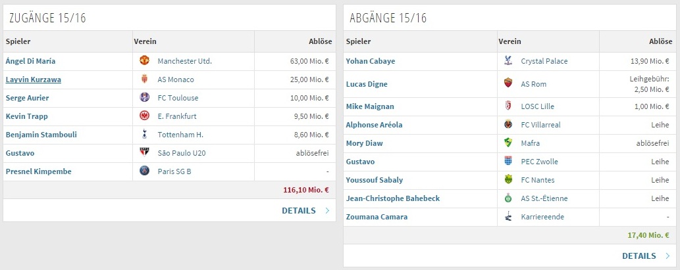680x270 pixels.
Task: Open DETAILS link under Zugänge 15/16
Action: coord(299,211)
